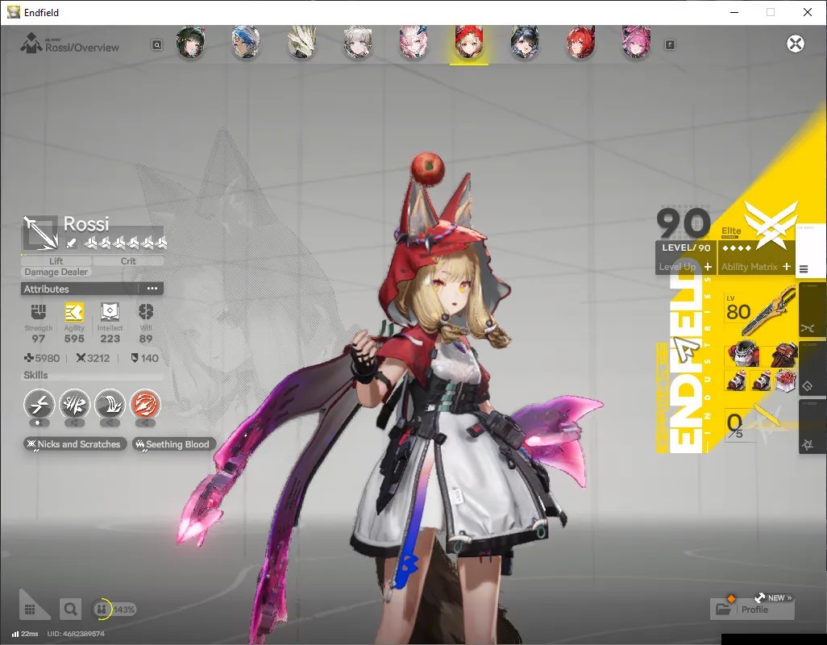Switch to the pink-haired character portrait at the end

635,43
